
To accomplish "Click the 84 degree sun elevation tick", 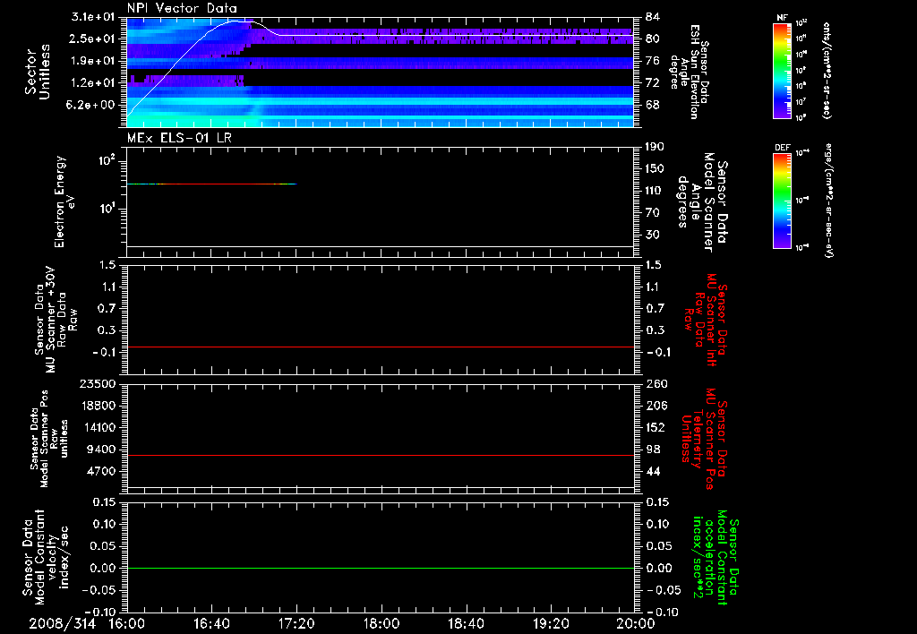I will tap(652, 17).
